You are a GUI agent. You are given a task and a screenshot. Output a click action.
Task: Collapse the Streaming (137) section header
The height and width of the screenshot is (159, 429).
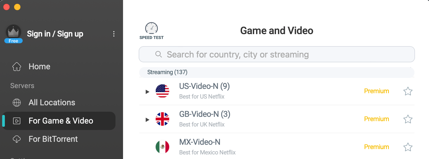[x=277, y=72]
